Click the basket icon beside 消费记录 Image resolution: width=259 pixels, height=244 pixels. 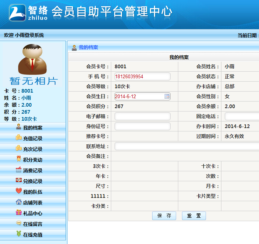[19, 170]
